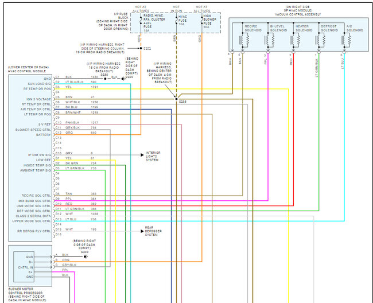Click the arrow pointing to Rear Defogger System

pyautogui.click(x=142, y=231)
